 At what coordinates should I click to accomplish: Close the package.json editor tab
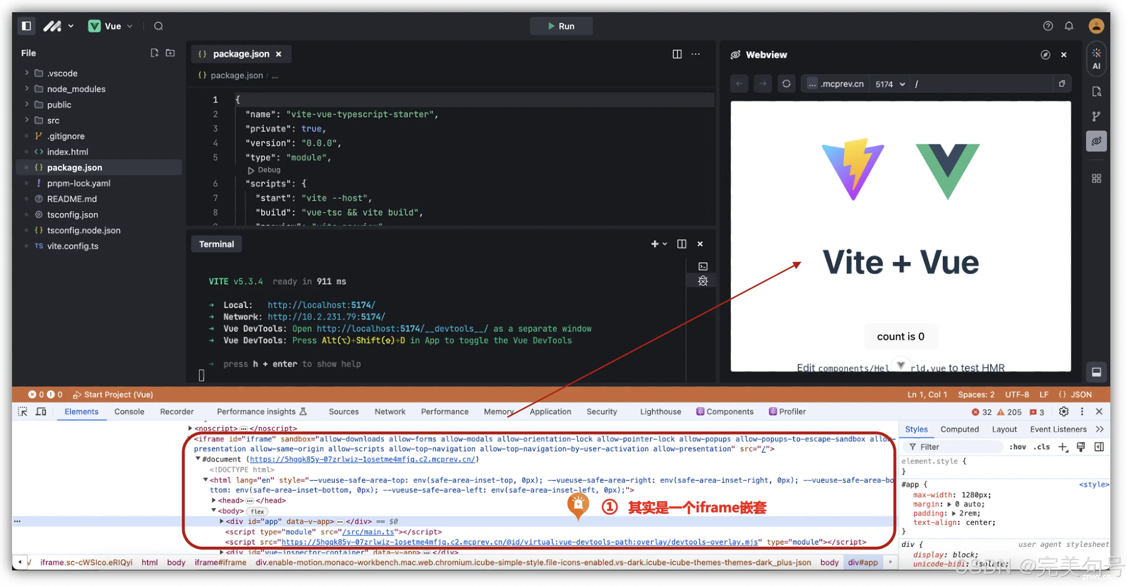(x=279, y=54)
